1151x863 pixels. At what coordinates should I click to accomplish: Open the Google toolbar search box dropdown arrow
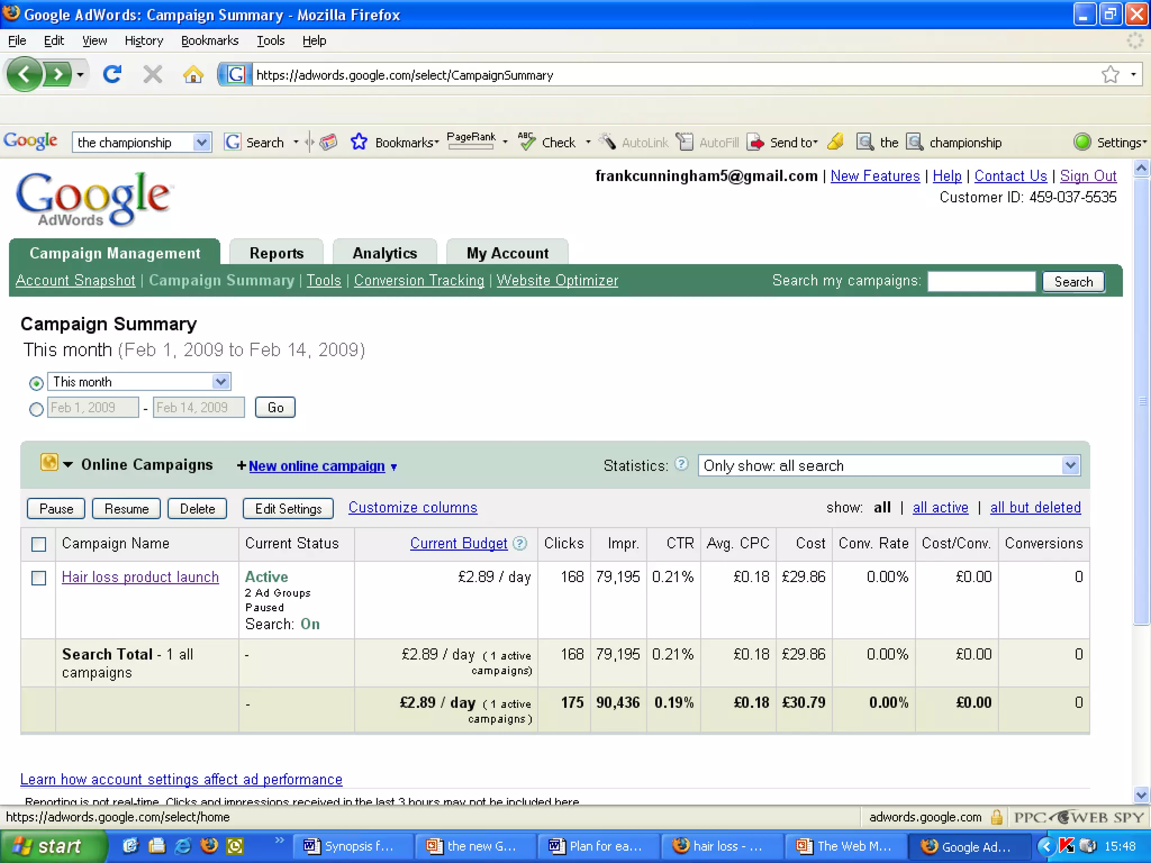(x=201, y=142)
